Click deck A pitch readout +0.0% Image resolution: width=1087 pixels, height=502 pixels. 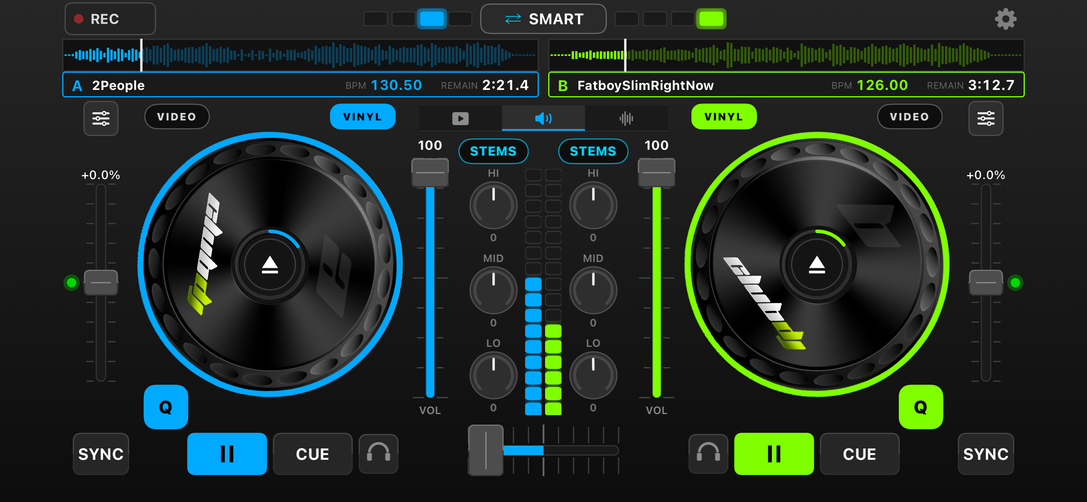point(101,175)
